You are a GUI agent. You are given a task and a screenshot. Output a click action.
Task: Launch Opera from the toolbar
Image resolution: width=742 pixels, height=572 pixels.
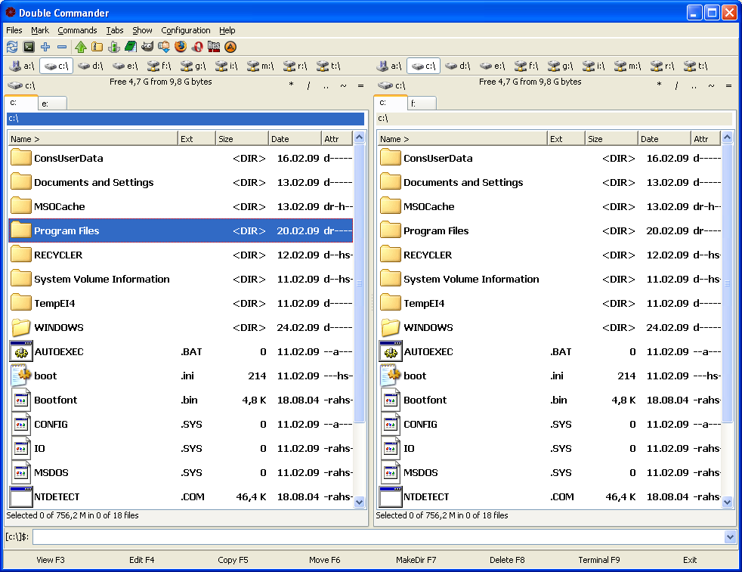coord(197,47)
